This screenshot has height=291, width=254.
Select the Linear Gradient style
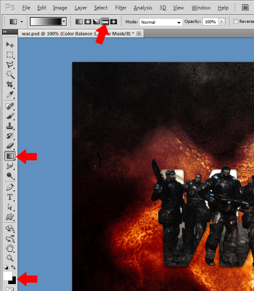[79, 22]
